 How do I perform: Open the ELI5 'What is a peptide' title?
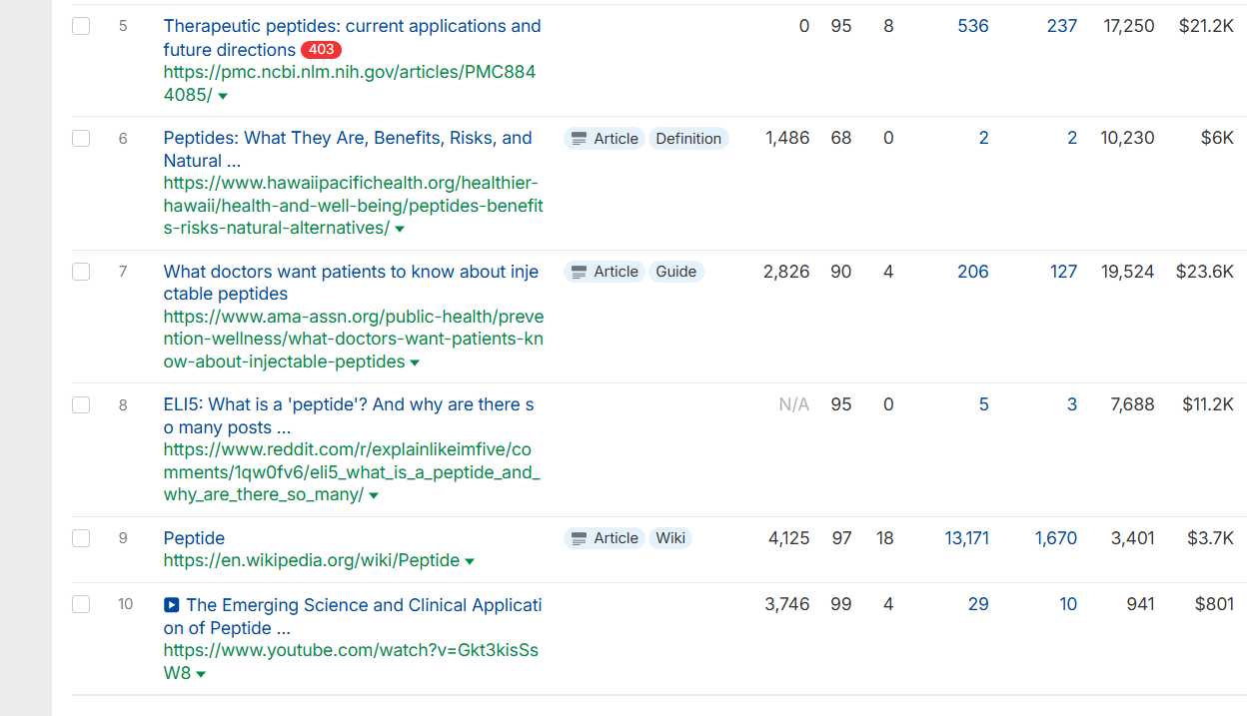349,415
